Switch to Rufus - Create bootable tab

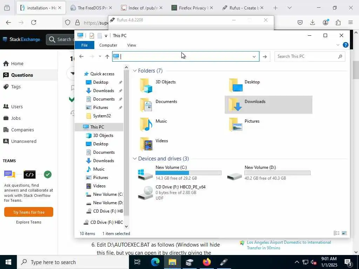pyautogui.click(x=242, y=8)
